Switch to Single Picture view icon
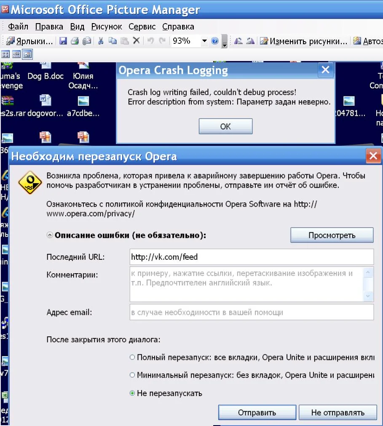The image size is (383, 426). [x=27, y=55]
